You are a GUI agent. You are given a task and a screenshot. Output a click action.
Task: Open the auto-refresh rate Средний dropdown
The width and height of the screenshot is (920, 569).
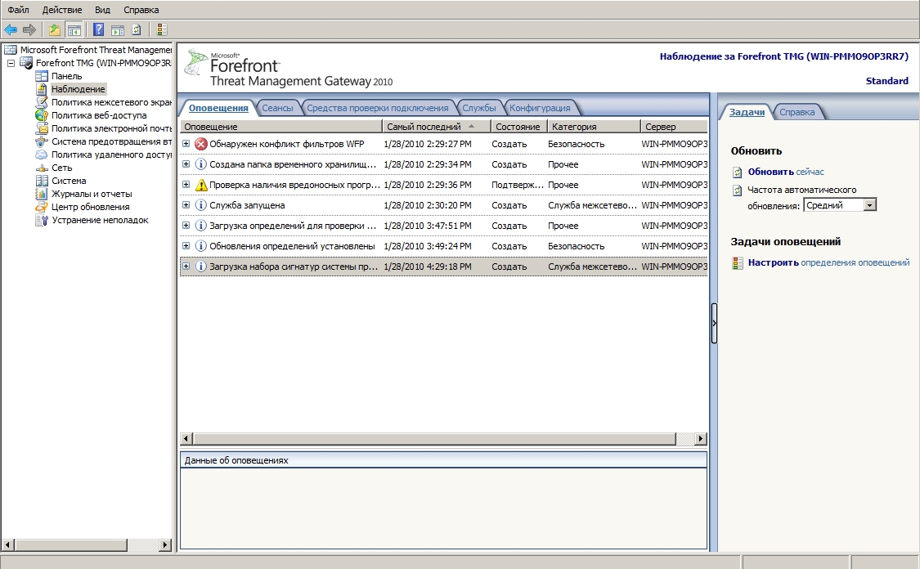point(870,204)
